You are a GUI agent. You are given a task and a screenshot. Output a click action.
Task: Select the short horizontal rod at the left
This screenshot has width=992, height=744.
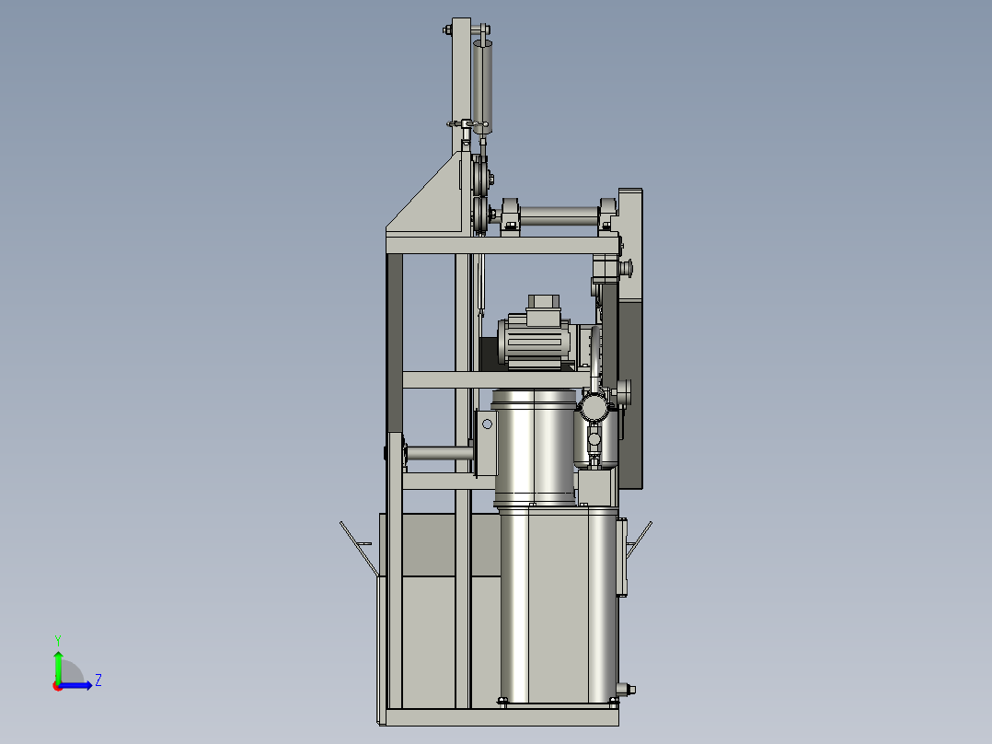[439, 453]
